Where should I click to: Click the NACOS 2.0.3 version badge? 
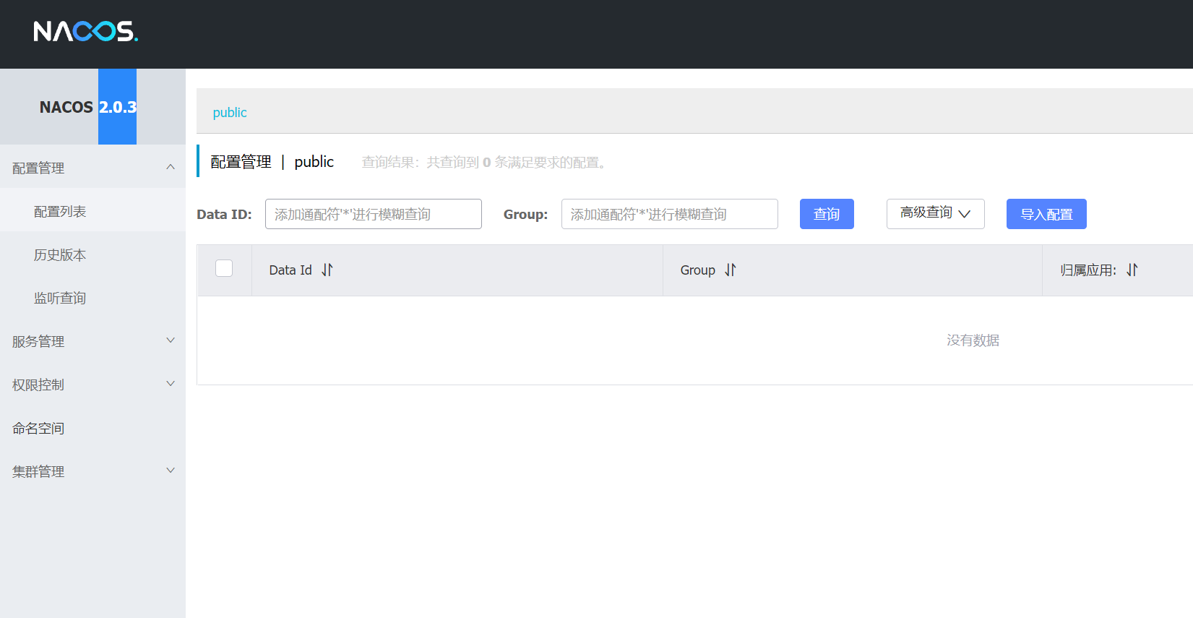(x=117, y=107)
